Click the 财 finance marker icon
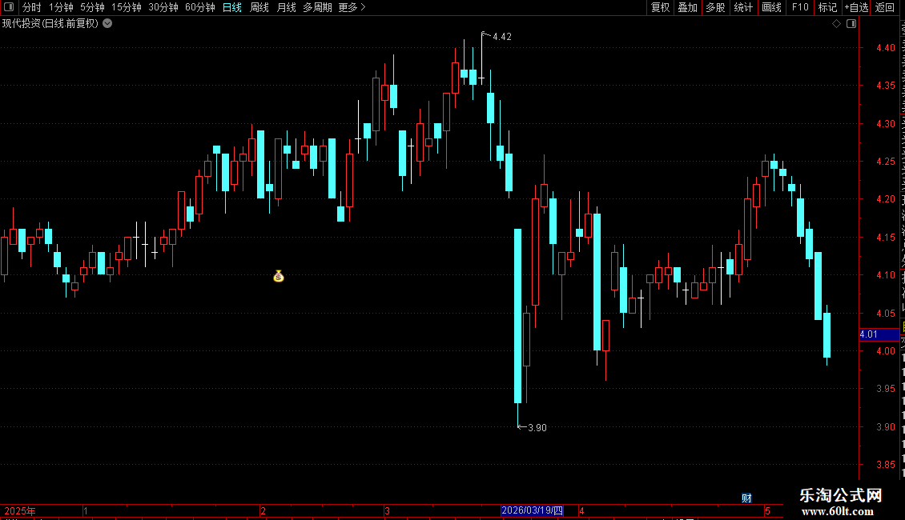The height and width of the screenshot is (520, 905). 746,498
